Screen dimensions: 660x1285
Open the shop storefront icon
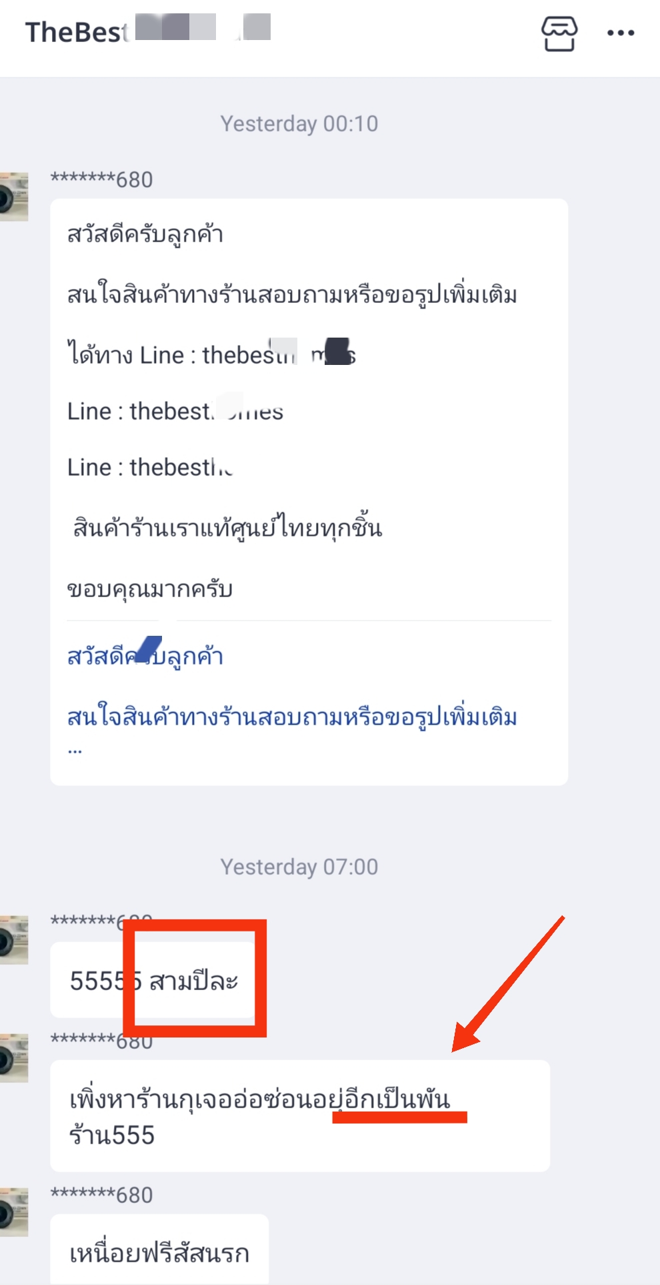[559, 33]
